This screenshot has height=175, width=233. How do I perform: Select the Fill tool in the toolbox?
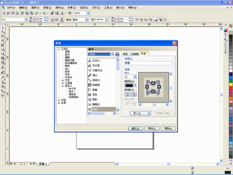click(3, 86)
